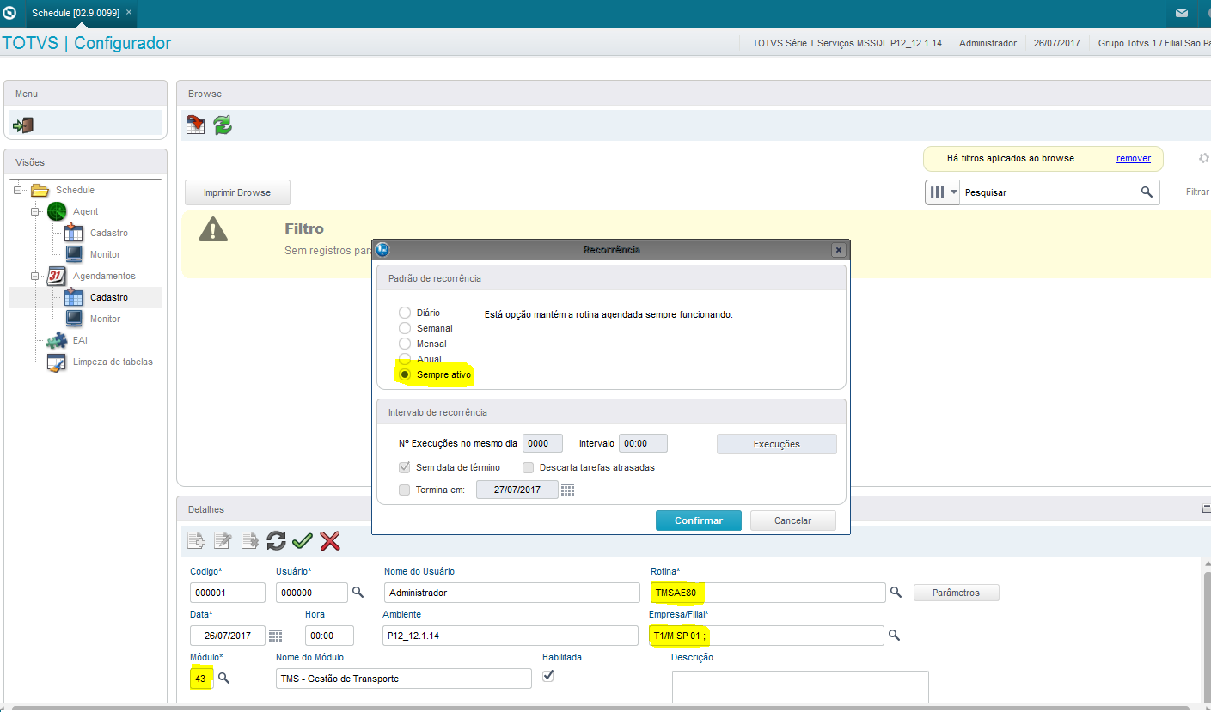Click the dark refresh arrows icon in Detalhes toolbar
Image resolution: width=1211 pixels, height=712 pixels.
click(276, 540)
